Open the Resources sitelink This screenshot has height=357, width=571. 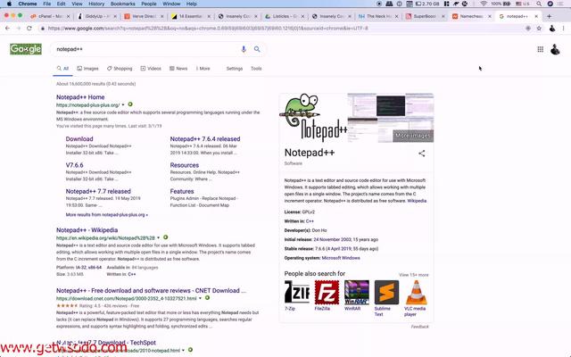(185, 165)
